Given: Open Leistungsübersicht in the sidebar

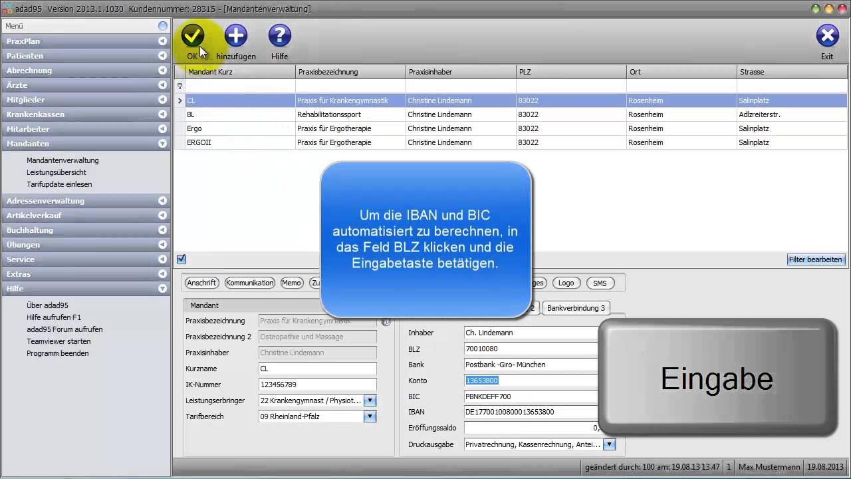Looking at the screenshot, I should 57,172.
